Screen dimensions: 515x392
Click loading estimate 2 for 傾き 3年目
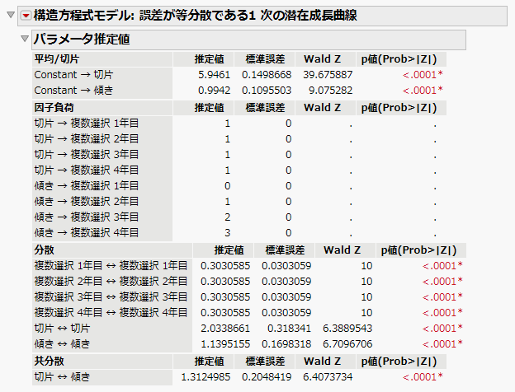pyautogui.click(x=227, y=217)
